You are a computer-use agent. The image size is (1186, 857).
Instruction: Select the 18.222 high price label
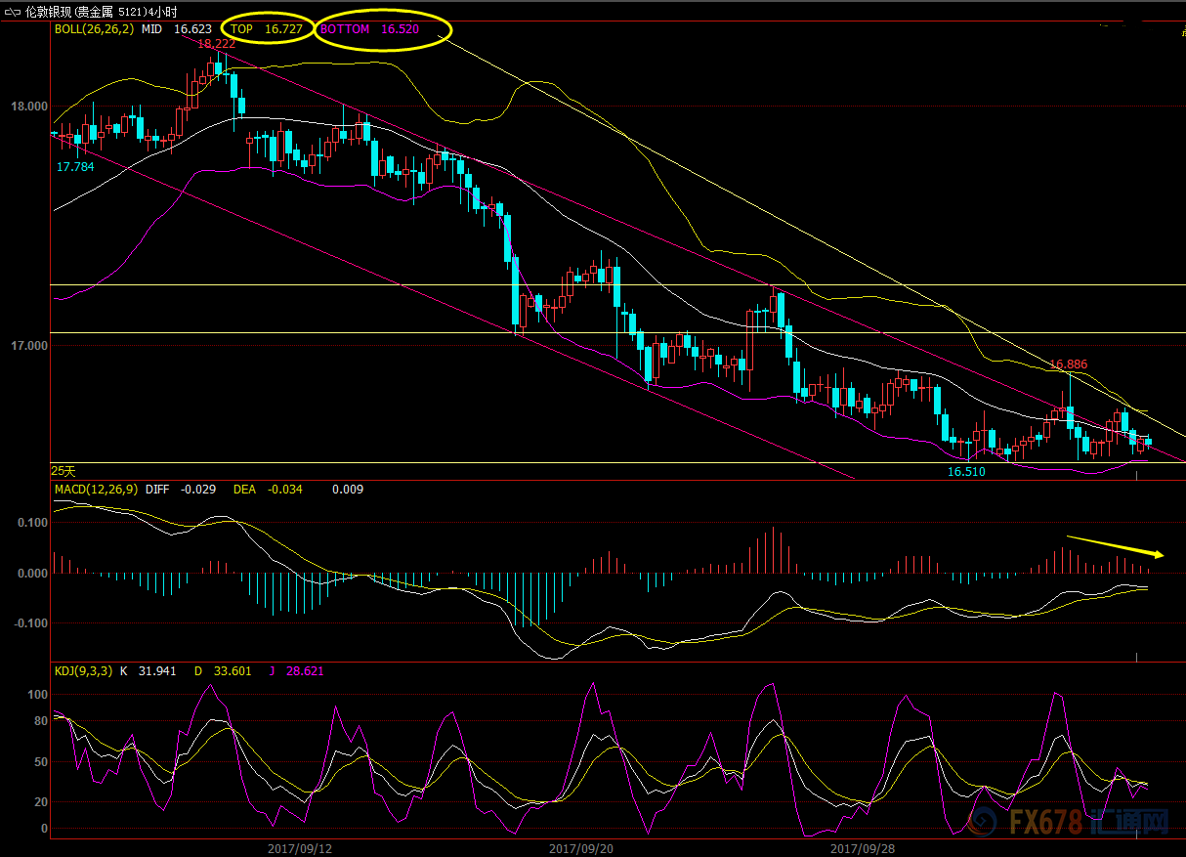coord(216,44)
